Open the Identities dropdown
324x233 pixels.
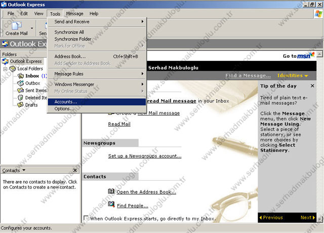coord(293,75)
